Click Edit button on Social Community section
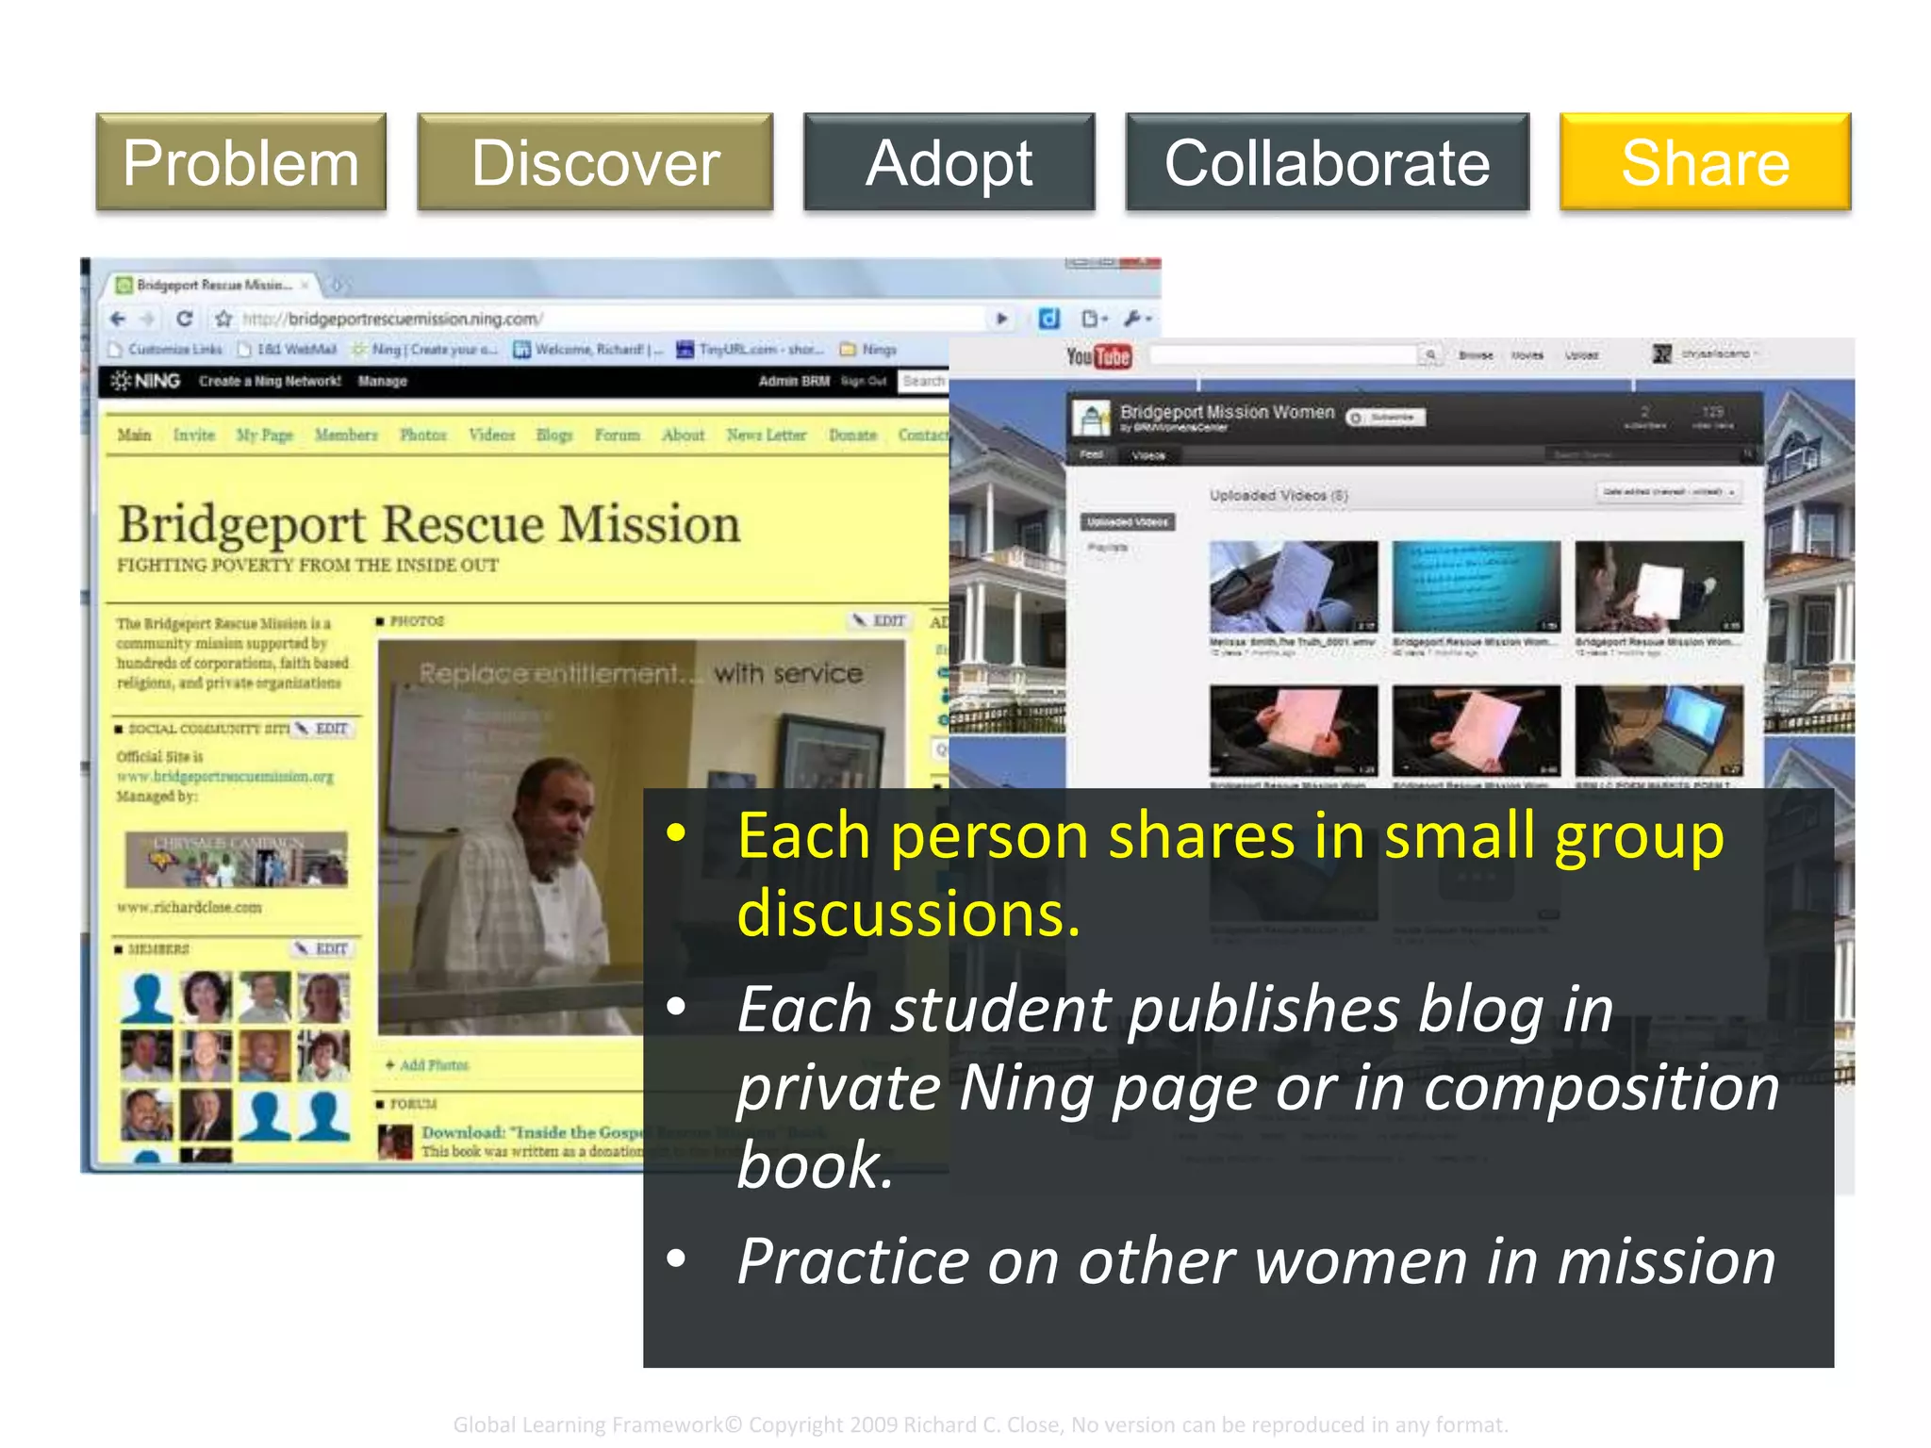This screenshot has height=1448, width=1931. 322,729
